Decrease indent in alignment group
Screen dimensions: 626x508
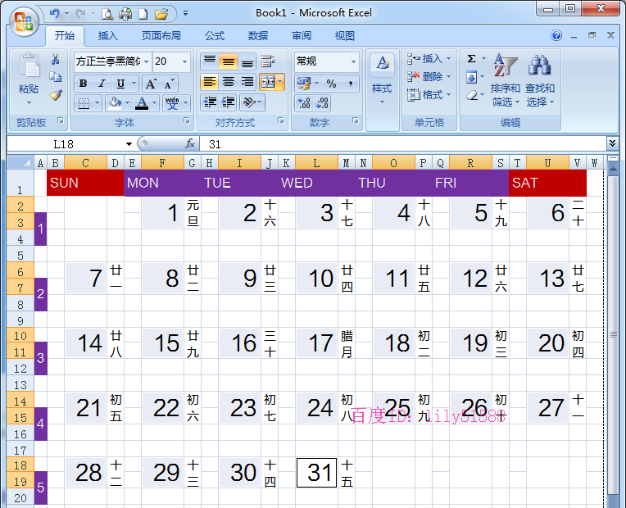point(210,102)
